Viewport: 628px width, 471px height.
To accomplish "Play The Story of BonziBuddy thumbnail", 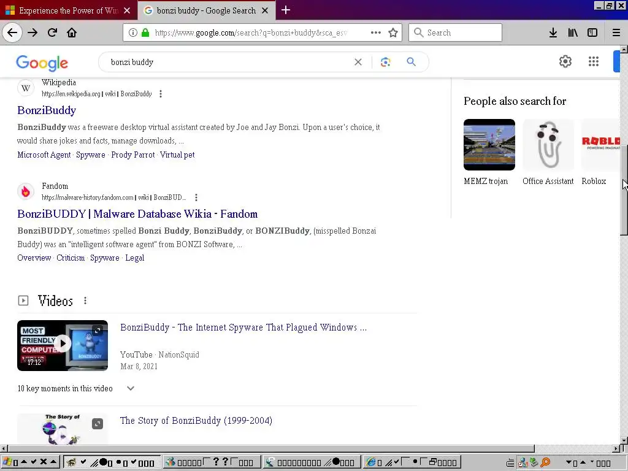I will tap(63, 429).
